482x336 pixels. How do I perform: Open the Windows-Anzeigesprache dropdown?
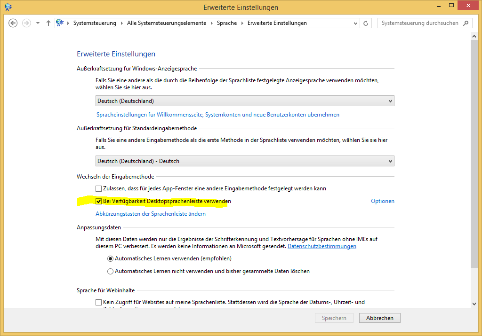point(245,101)
